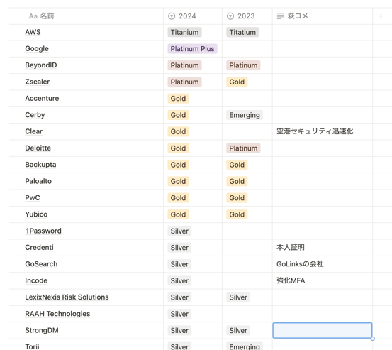This screenshot has height=350, width=392.
Task: Click the 名前 column header
Action: pos(86,16)
